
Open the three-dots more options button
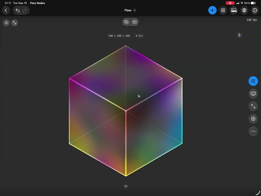253,131
